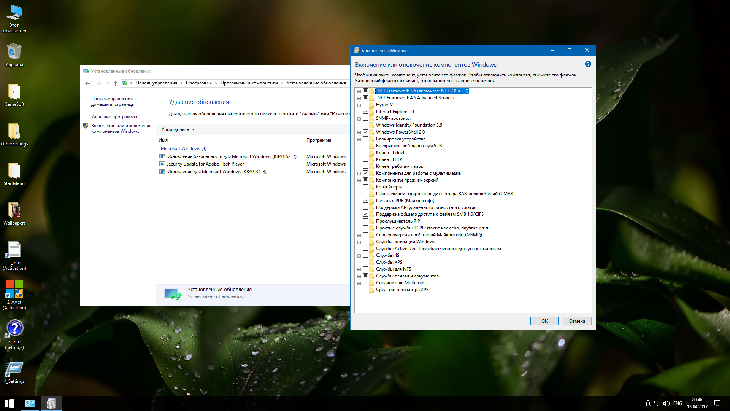This screenshot has width=730, height=411.
Task: Click the address bar location icon
Action: pyautogui.click(x=125, y=83)
